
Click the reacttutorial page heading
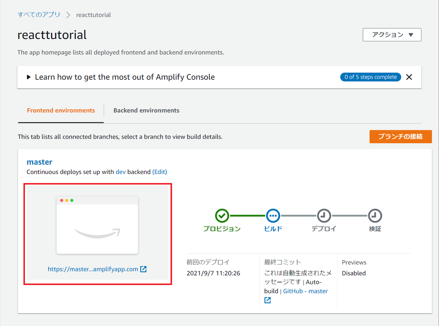click(x=52, y=35)
